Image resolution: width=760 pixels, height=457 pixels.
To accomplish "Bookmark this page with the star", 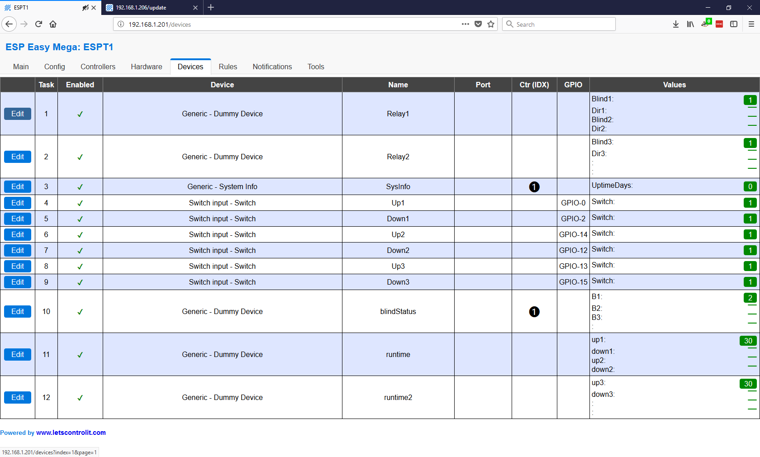I will [491, 24].
